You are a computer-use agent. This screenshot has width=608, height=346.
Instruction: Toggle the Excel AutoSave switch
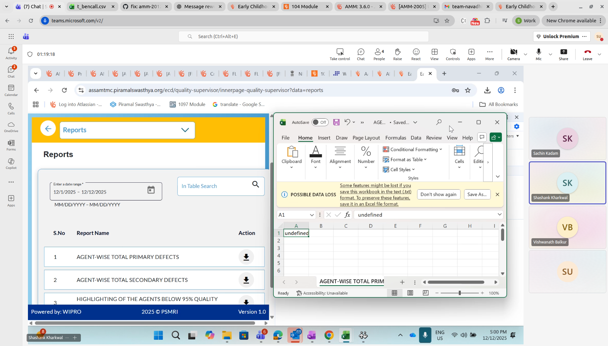[x=319, y=122]
